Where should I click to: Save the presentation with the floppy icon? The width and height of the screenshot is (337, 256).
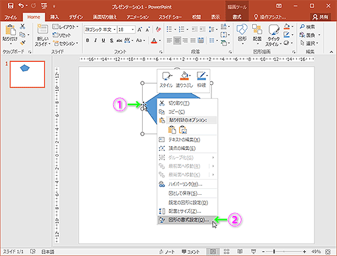click(x=11, y=6)
